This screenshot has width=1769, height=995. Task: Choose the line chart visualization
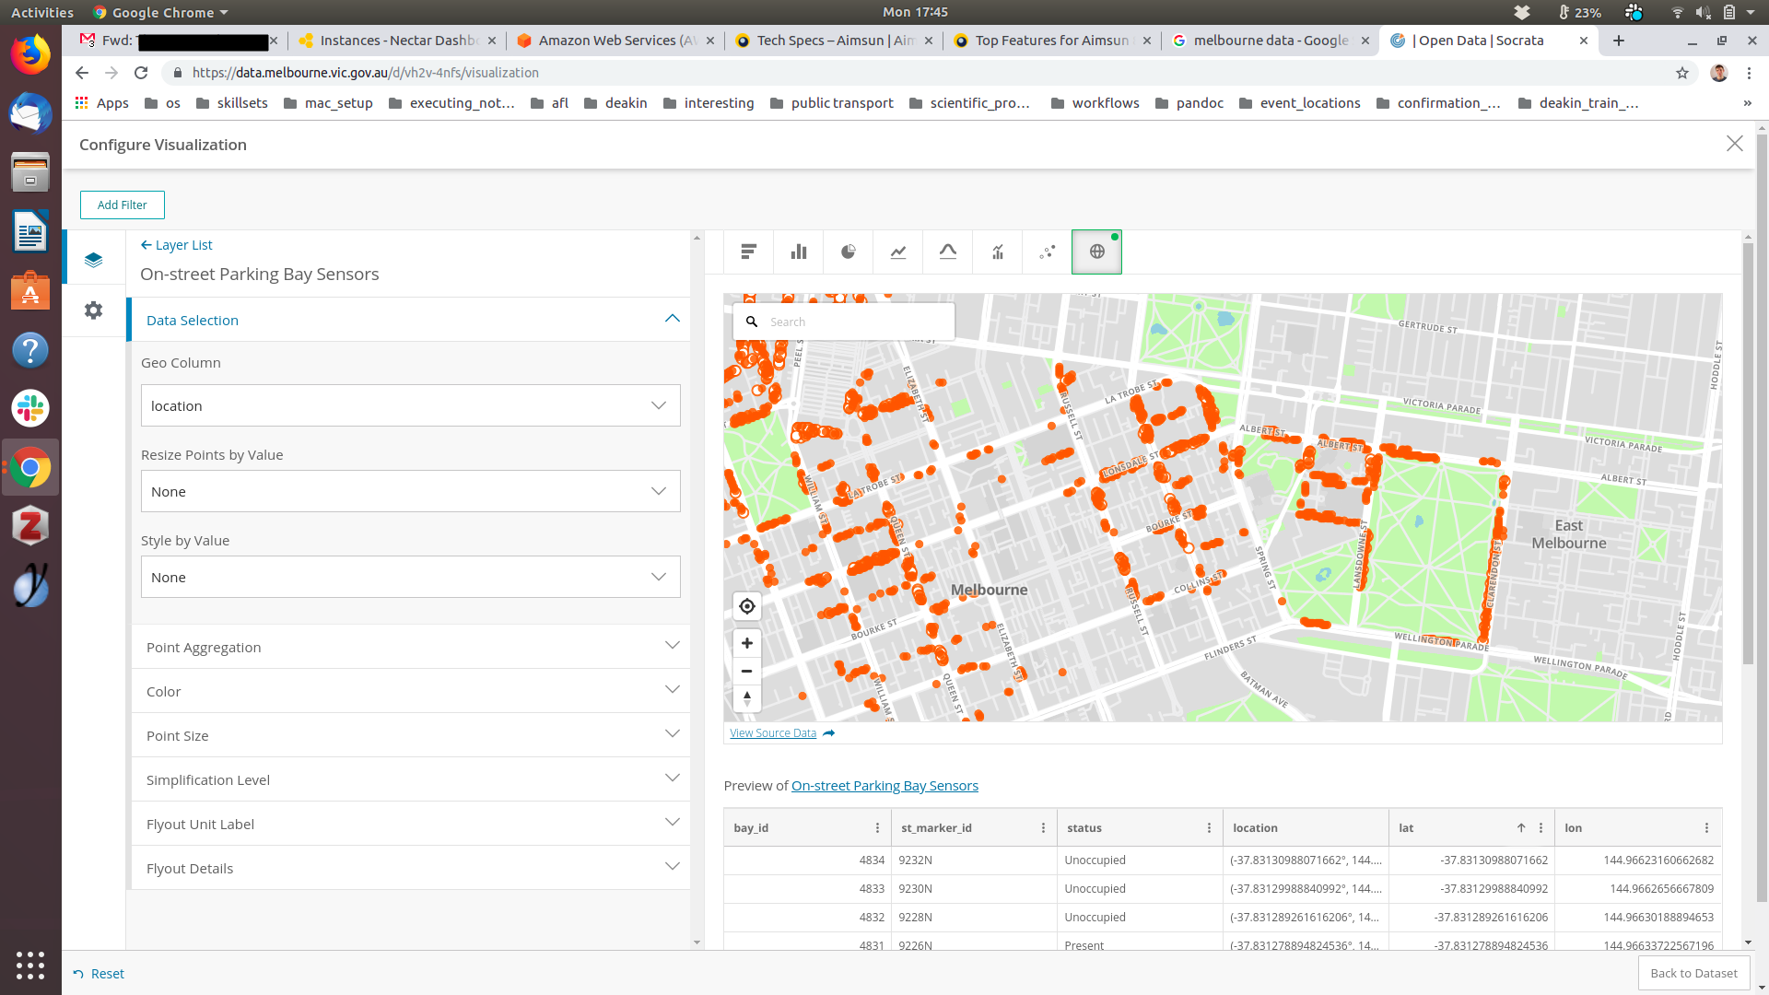(897, 252)
